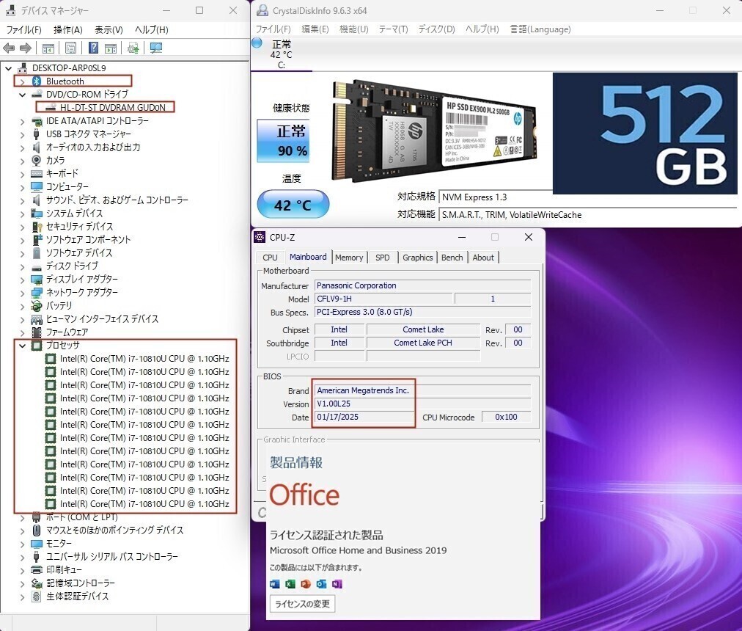Open the テーマ(T) menu in CrystalDiskInfo
742x631 pixels.
pyautogui.click(x=393, y=29)
